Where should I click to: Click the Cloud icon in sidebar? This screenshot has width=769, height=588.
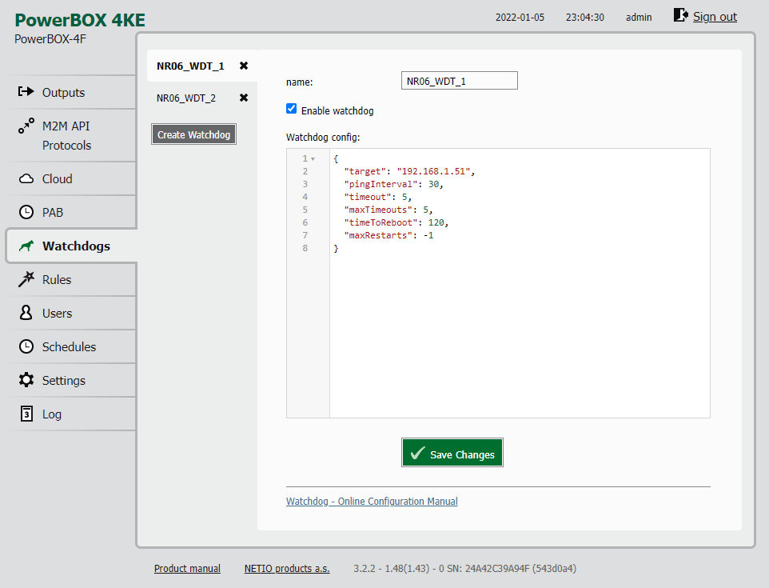(x=26, y=178)
